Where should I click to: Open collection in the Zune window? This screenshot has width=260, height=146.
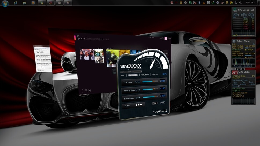(90, 39)
